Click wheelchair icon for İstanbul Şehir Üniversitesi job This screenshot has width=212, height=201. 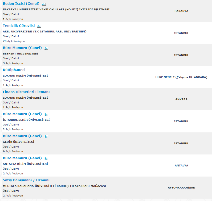coord(46,115)
